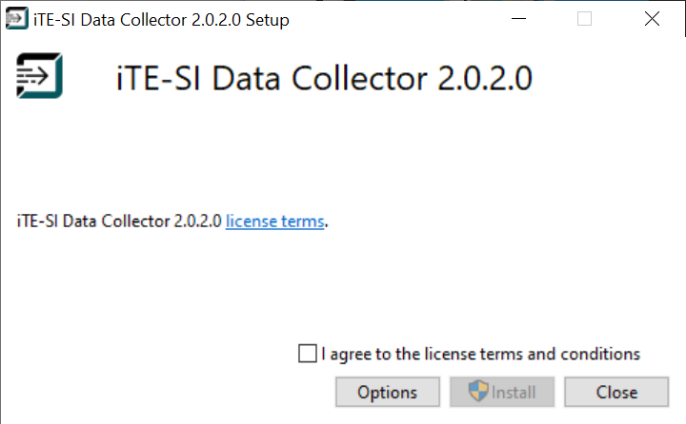This screenshot has width=686, height=424.
Task: Tick the license agreement checkbox
Action: pos(307,354)
